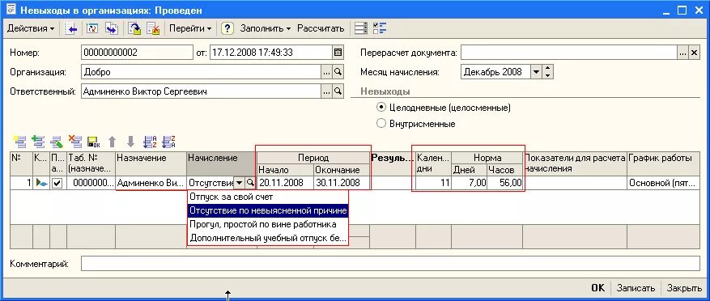Click the График работы column header
Image resolution: width=710 pixels, height=301 pixels.
[x=664, y=163]
